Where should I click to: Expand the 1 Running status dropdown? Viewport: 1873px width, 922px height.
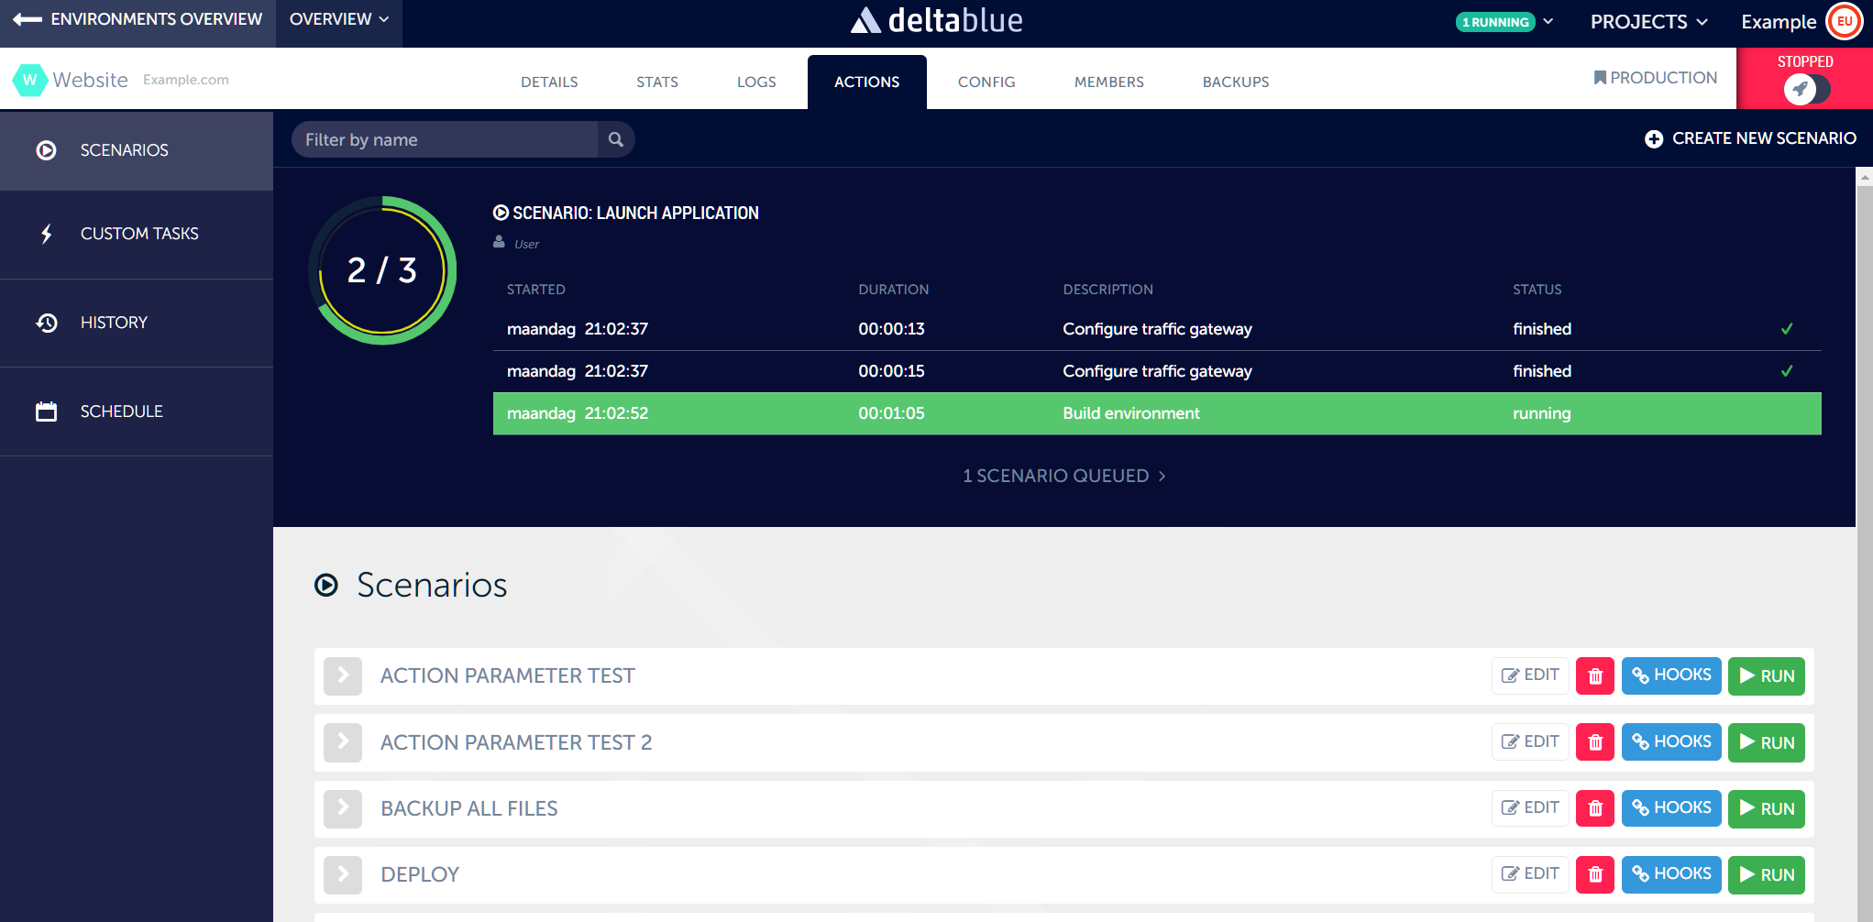pos(1504,22)
